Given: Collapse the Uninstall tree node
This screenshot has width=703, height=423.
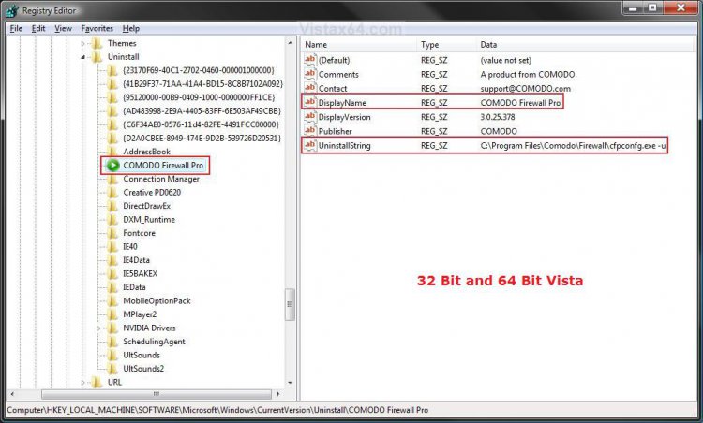Looking at the screenshot, I should coord(83,57).
